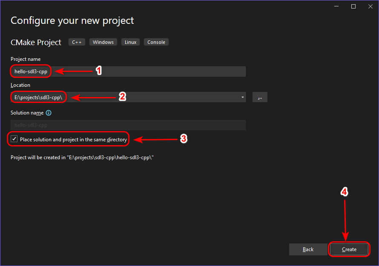Click the CMake Project template title
Screen dimensions: 379x266
point(36,42)
